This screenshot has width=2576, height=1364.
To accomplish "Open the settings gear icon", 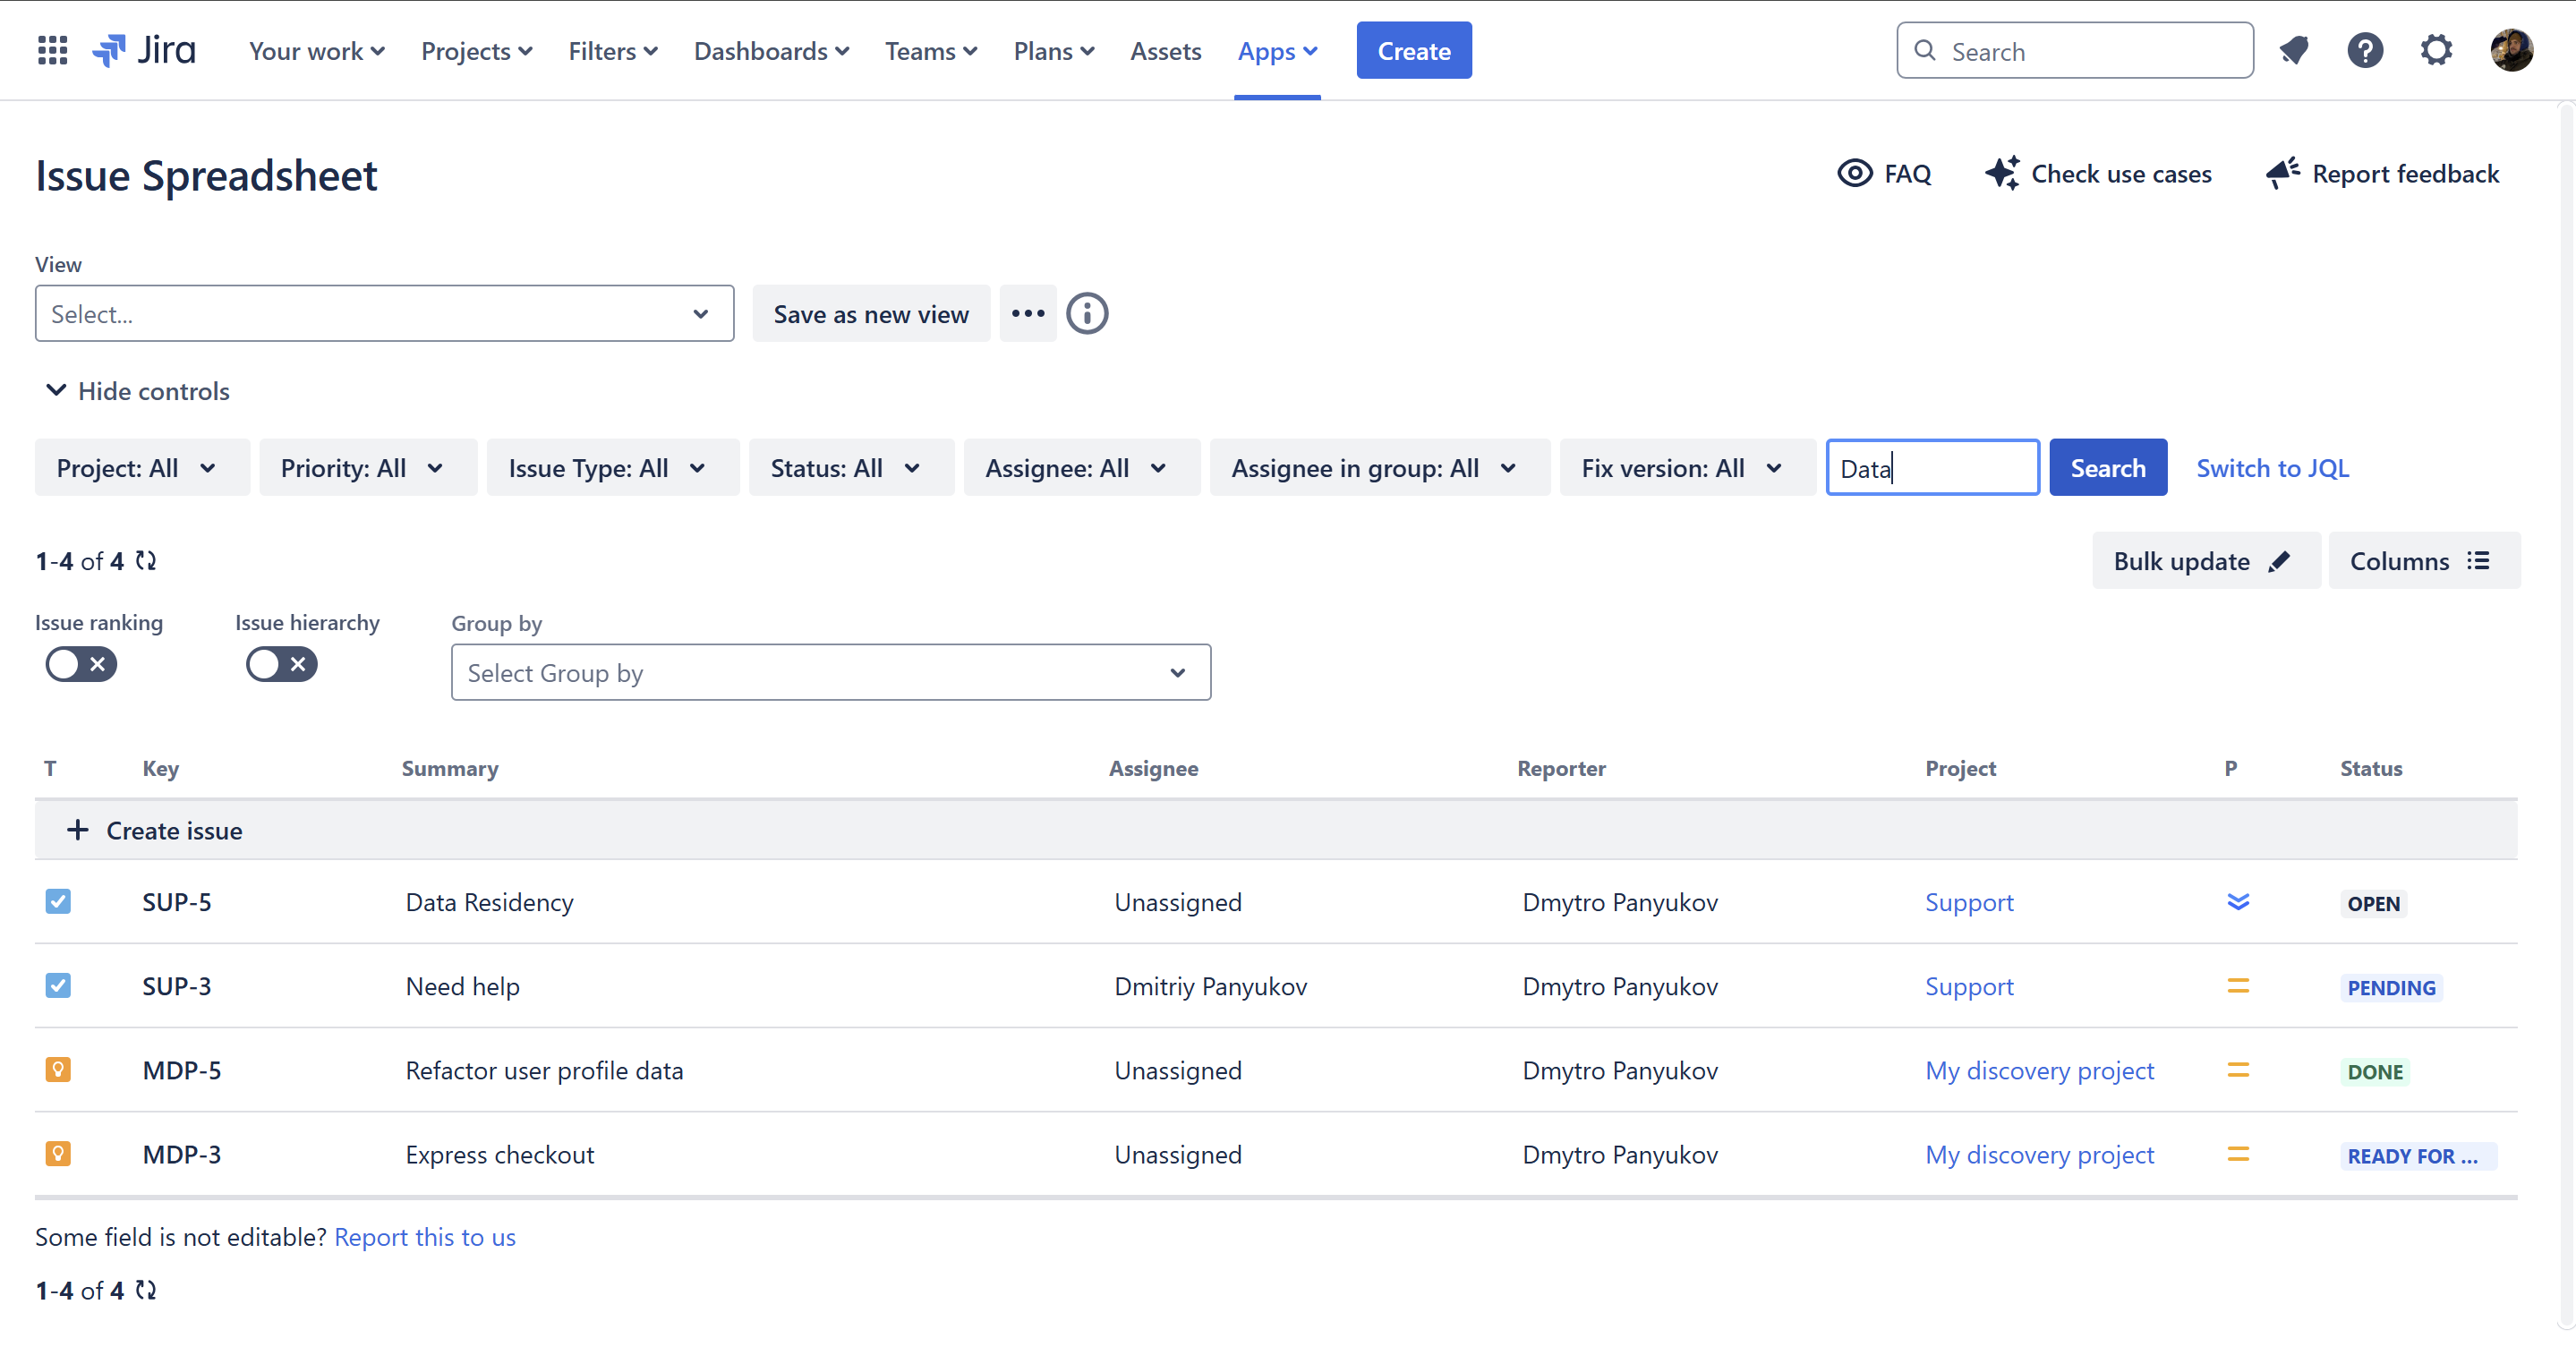I will 2436,50.
